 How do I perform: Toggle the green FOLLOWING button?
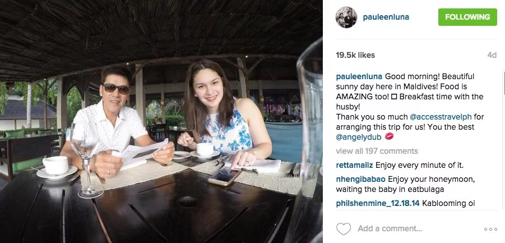click(x=467, y=17)
